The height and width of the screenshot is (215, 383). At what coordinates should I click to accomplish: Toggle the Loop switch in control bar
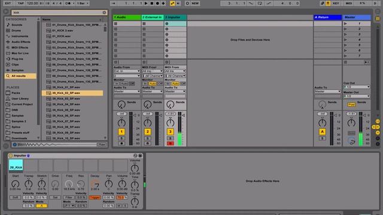coord(260,4)
